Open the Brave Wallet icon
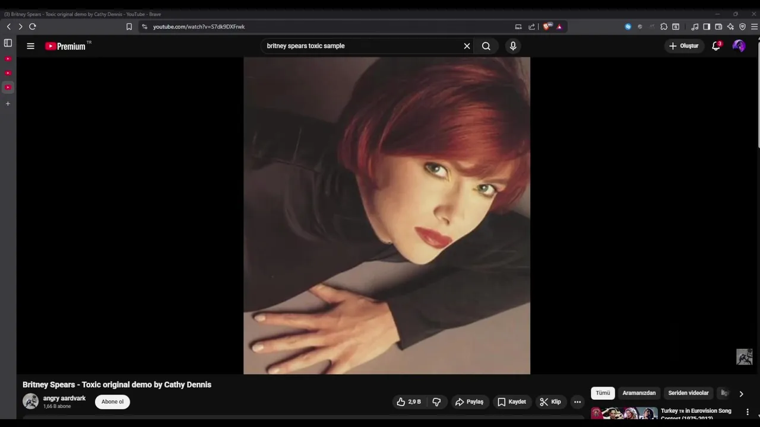The image size is (760, 427). click(718, 27)
